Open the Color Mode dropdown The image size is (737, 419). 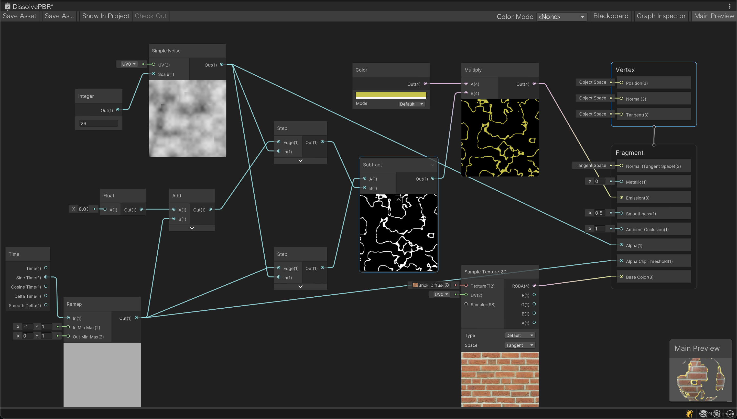[x=561, y=17]
